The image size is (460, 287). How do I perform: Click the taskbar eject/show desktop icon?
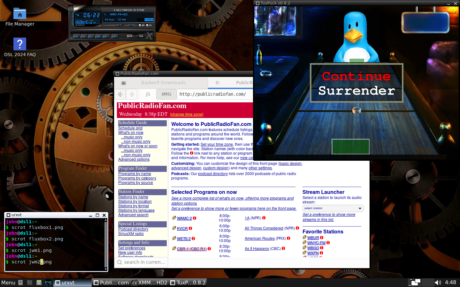(20, 283)
